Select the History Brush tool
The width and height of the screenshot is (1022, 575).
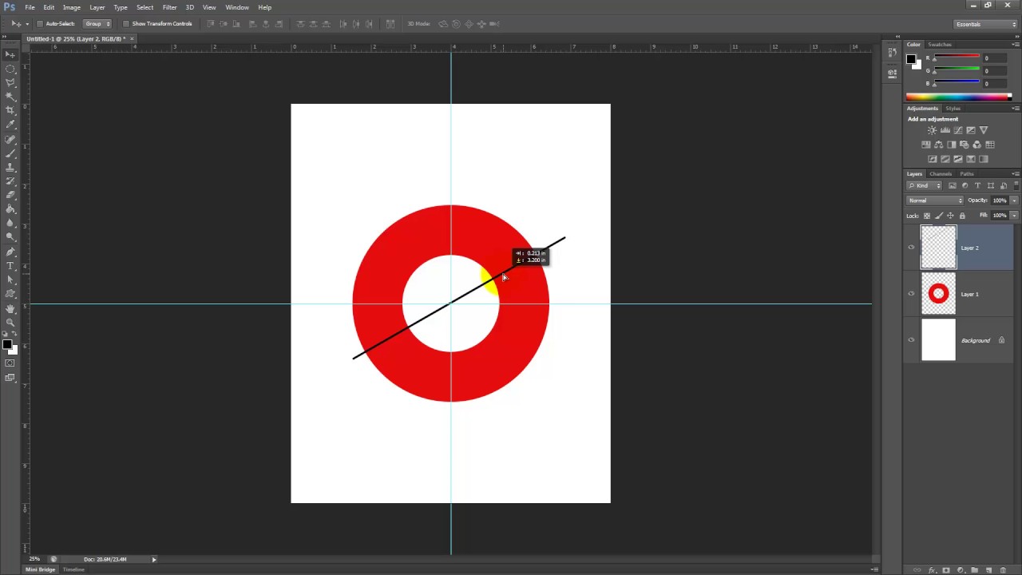click(x=10, y=181)
